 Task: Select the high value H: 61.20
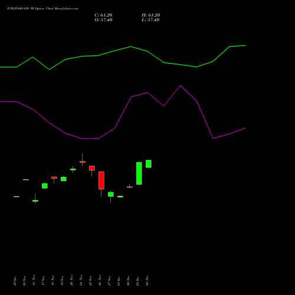click(151, 15)
